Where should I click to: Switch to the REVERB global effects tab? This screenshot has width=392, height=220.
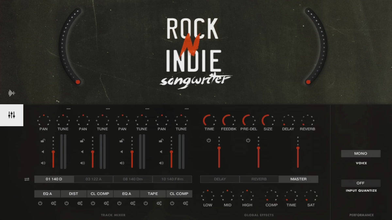click(x=259, y=179)
